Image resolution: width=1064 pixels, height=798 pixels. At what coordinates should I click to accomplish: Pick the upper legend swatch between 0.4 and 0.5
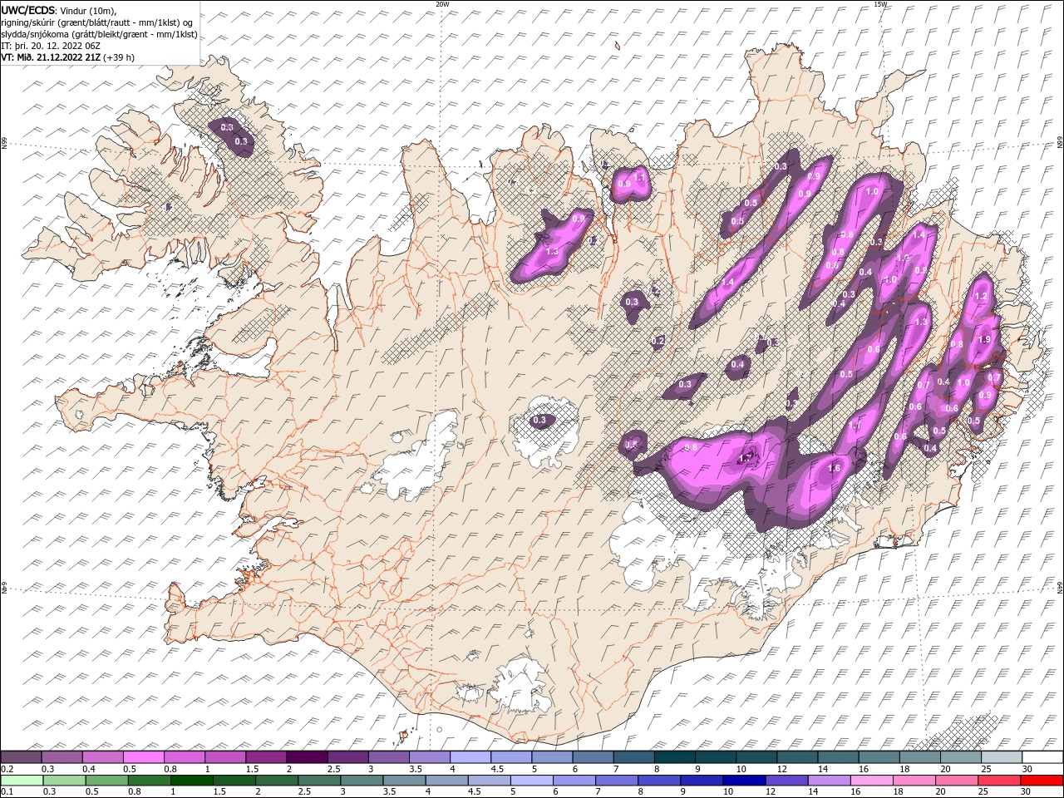(103, 756)
